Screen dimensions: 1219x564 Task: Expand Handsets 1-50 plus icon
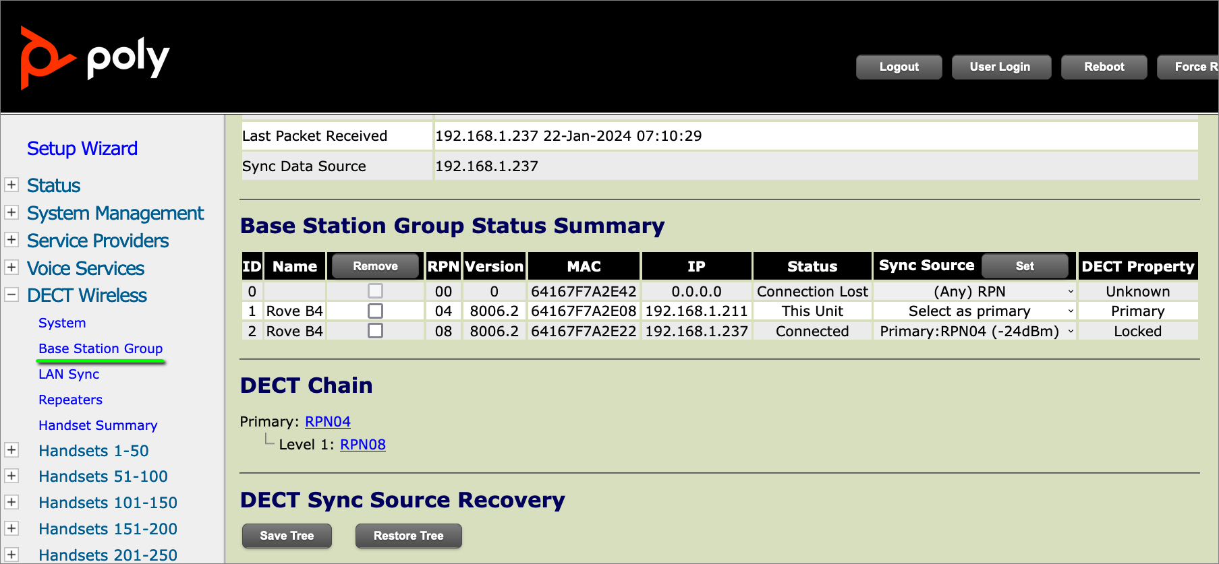[x=11, y=450]
